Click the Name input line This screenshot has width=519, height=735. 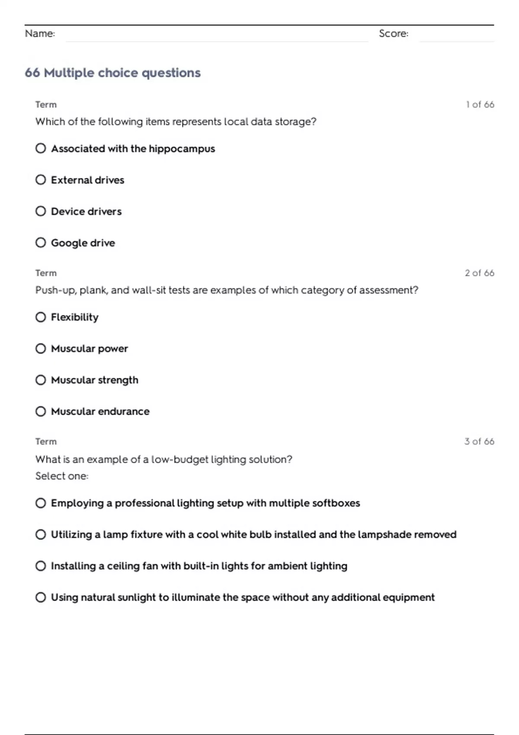pos(217,35)
